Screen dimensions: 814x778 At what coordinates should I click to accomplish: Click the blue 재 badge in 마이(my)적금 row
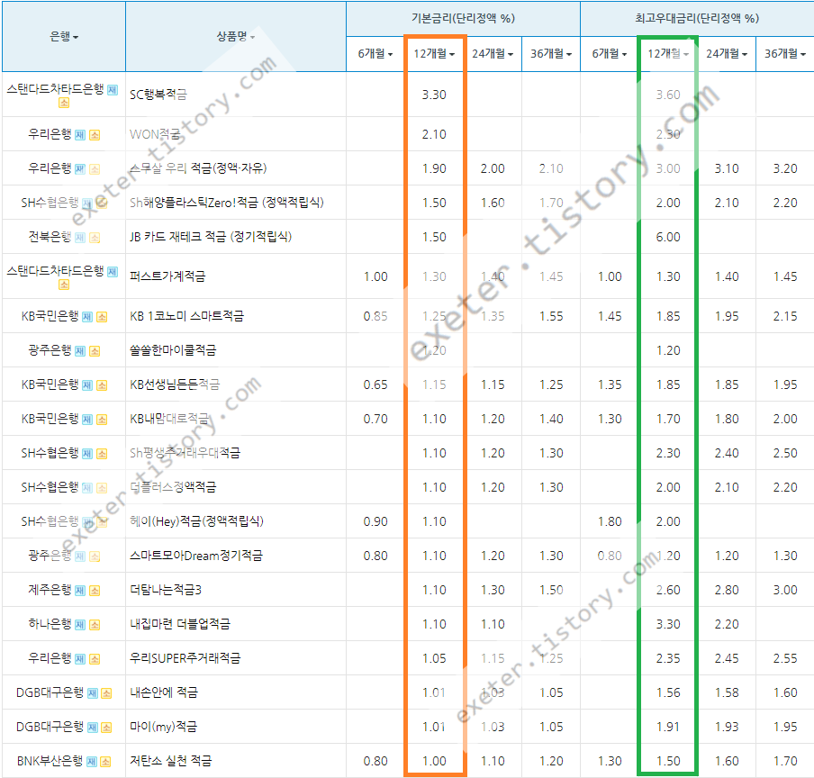93,728
